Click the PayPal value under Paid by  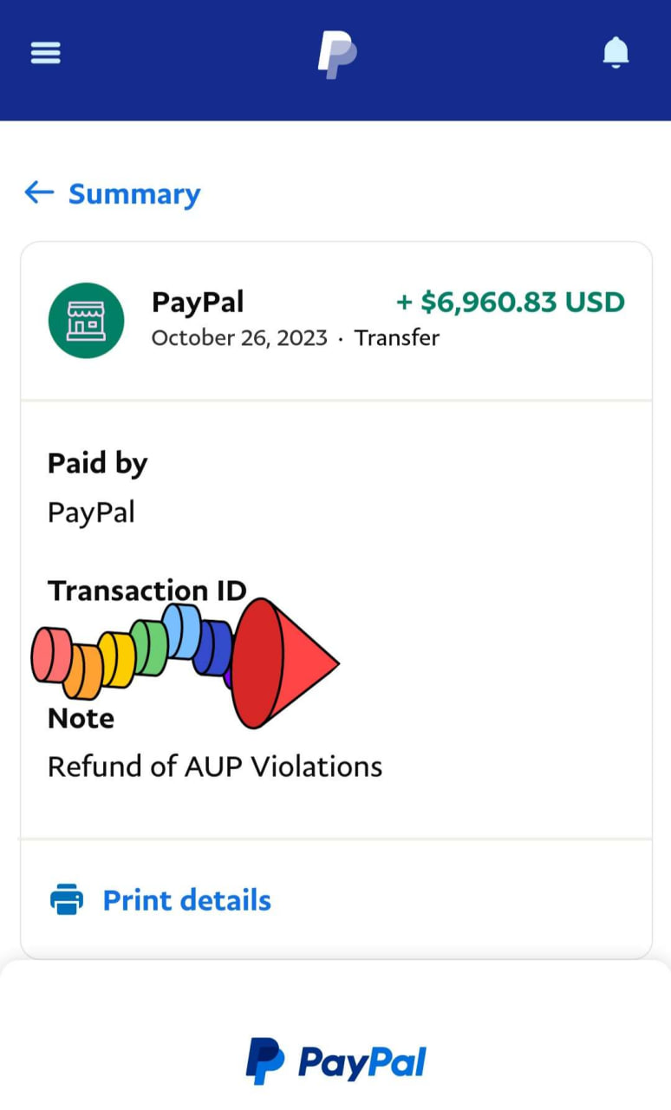point(91,512)
